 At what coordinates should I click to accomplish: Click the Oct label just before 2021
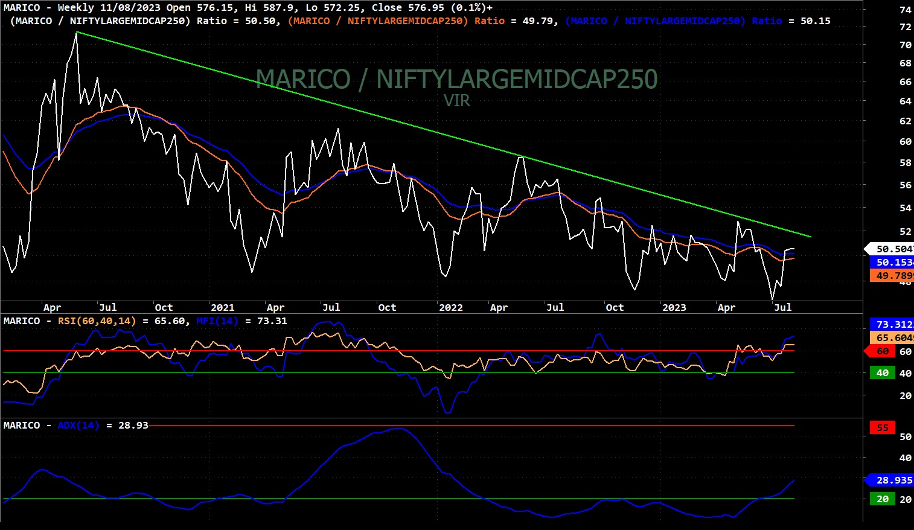point(164,307)
